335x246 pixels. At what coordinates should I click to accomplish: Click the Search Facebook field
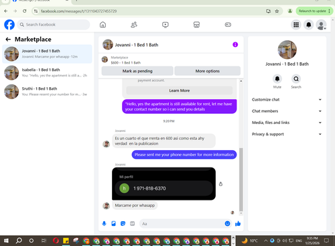(x=54, y=25)
